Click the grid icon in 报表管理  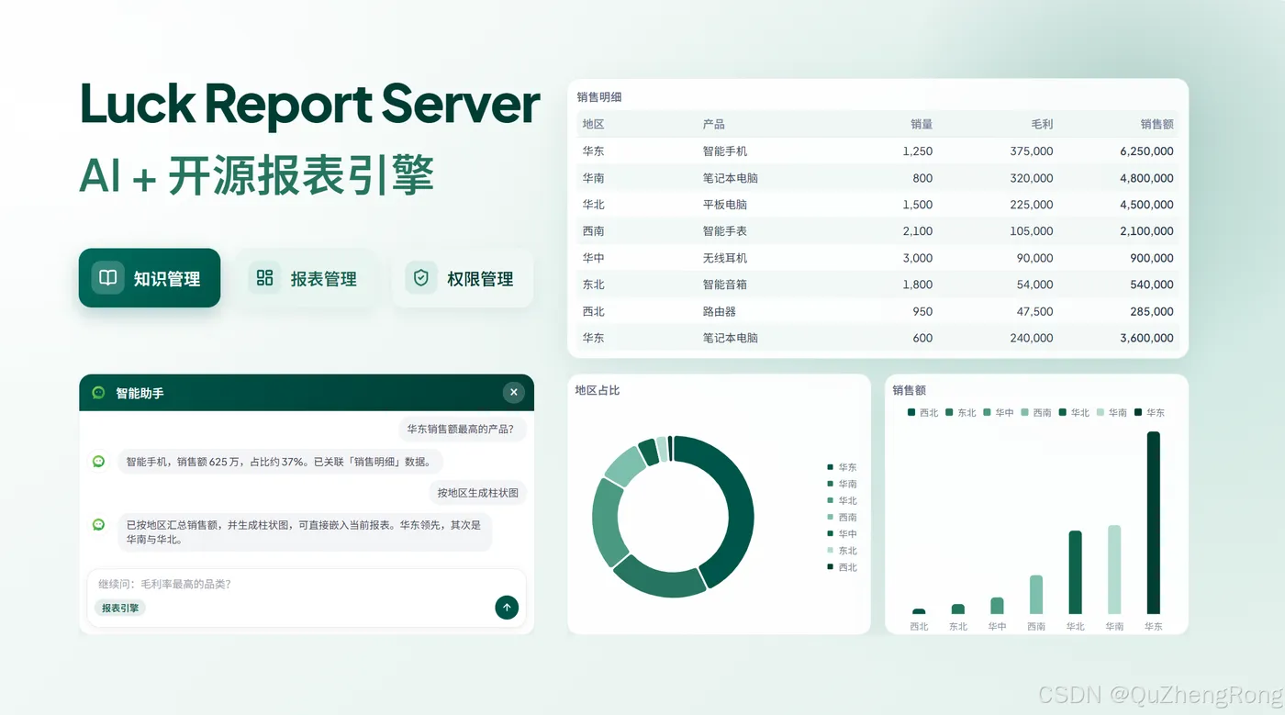[x=264, y=277]
